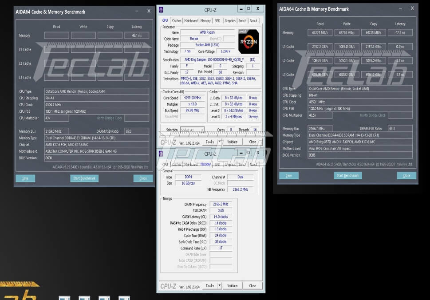Screen dimensions: 430x300
Task: Open the Caches tab in upper CPU-Z window
Action: (177, 20)
